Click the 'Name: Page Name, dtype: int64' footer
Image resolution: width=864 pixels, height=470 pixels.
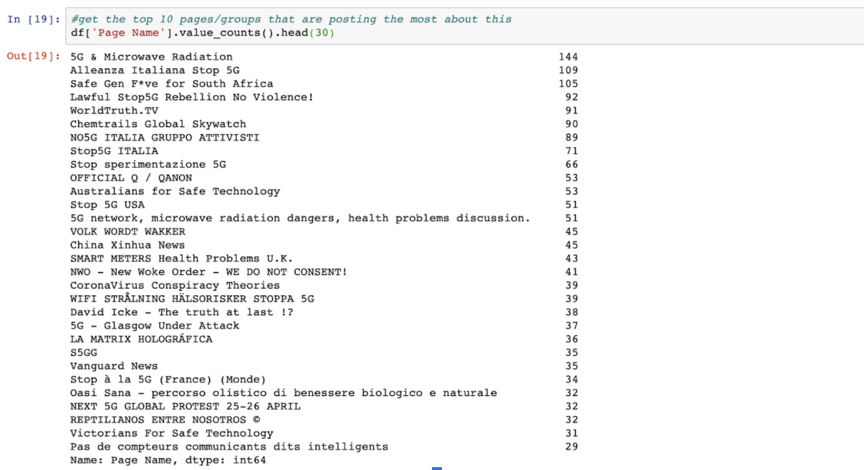tap(168, 460)
